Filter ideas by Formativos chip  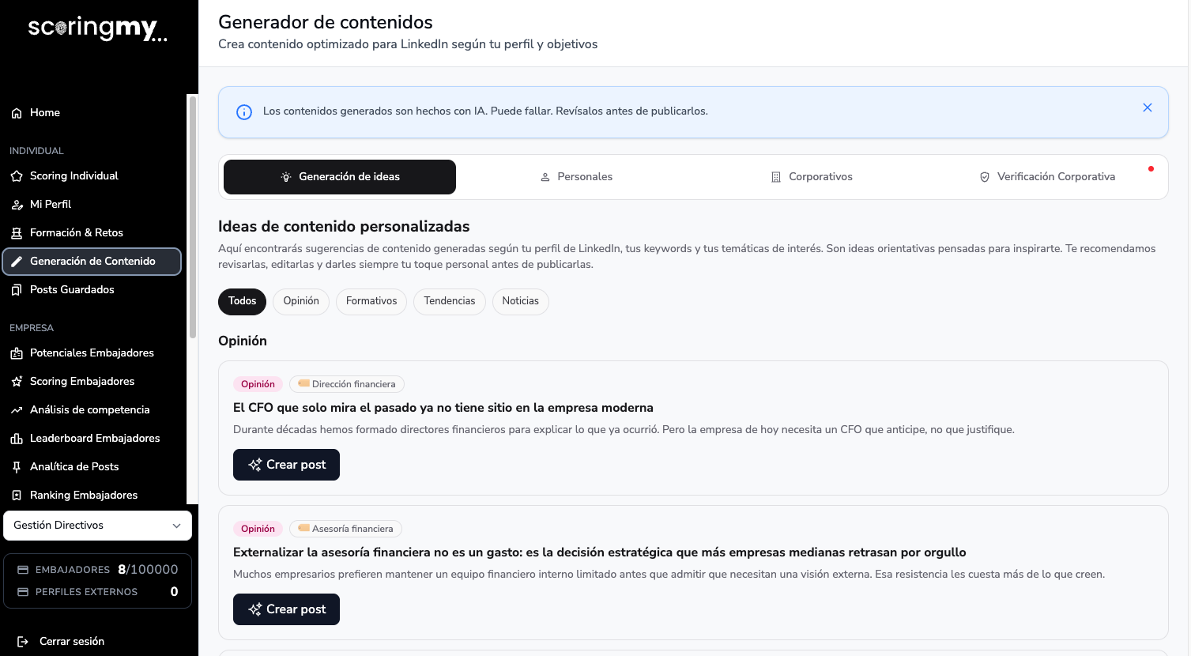(371, 301)
